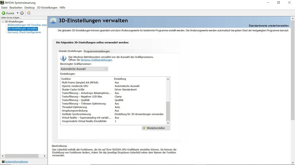Screen dimensions: 295x165
Task: Select the Umgebungsverdeckung row
Action: click(113, 111)
